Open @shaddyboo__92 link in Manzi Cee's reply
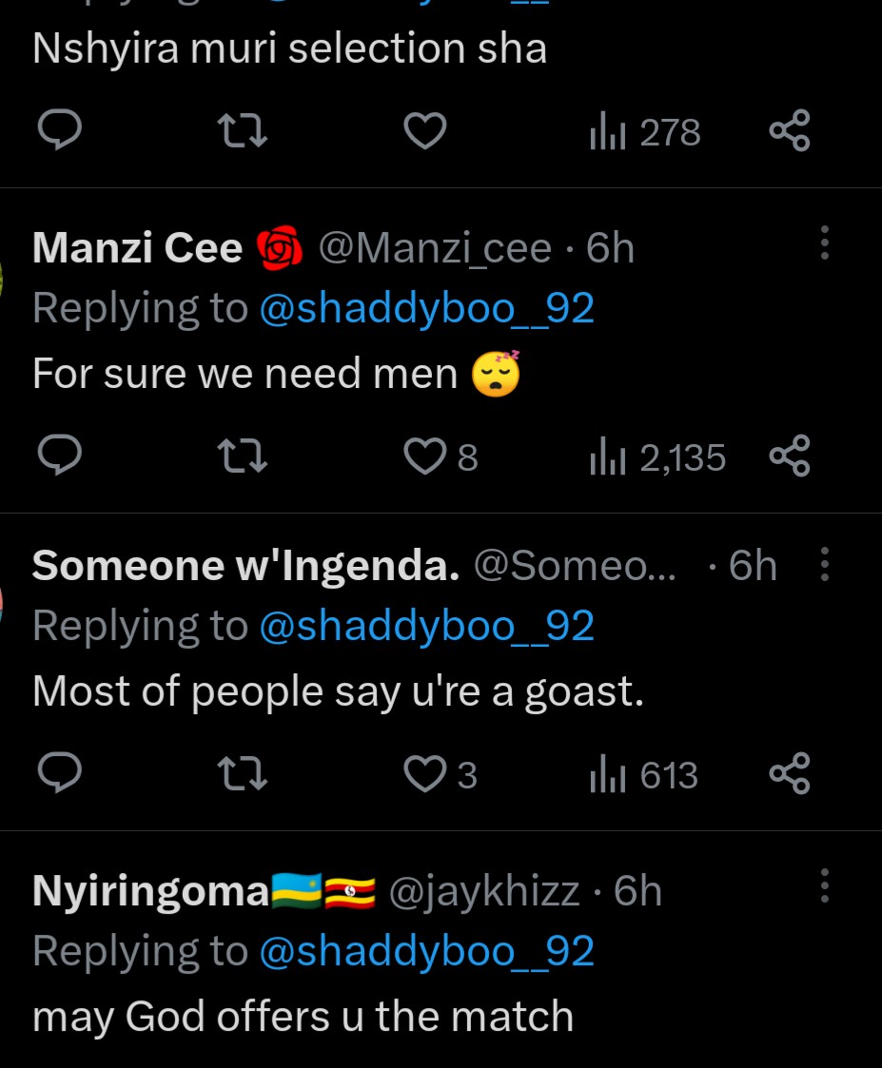882x1068 pixels. click(426, 309)
